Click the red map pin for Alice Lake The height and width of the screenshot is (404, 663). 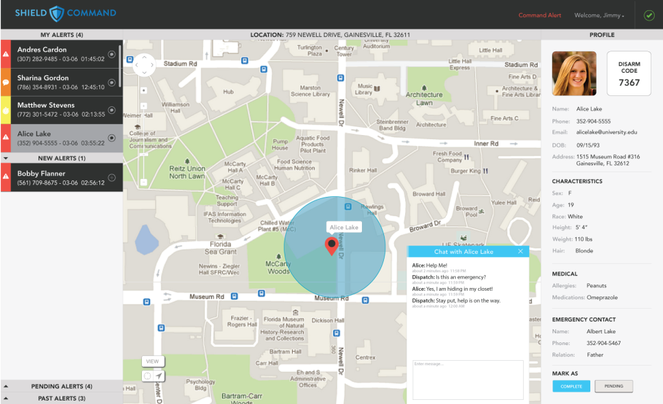[332, 246]
